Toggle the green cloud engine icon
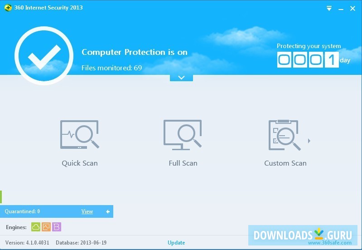 click(36, 227)
